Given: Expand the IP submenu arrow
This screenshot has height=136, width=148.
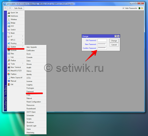Looking at the screenshot, I should [23, 36].
